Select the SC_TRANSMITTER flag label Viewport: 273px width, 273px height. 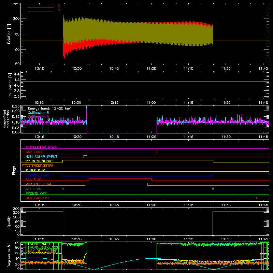pos(39,166)
